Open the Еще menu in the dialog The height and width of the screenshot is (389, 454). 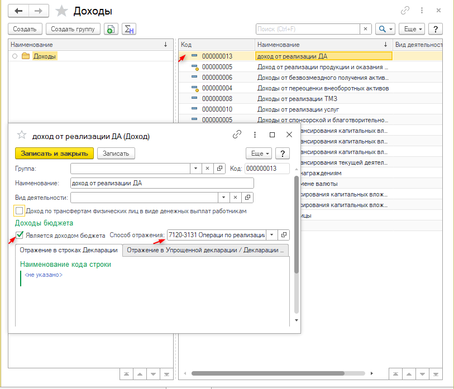click(x=259, y=153)
